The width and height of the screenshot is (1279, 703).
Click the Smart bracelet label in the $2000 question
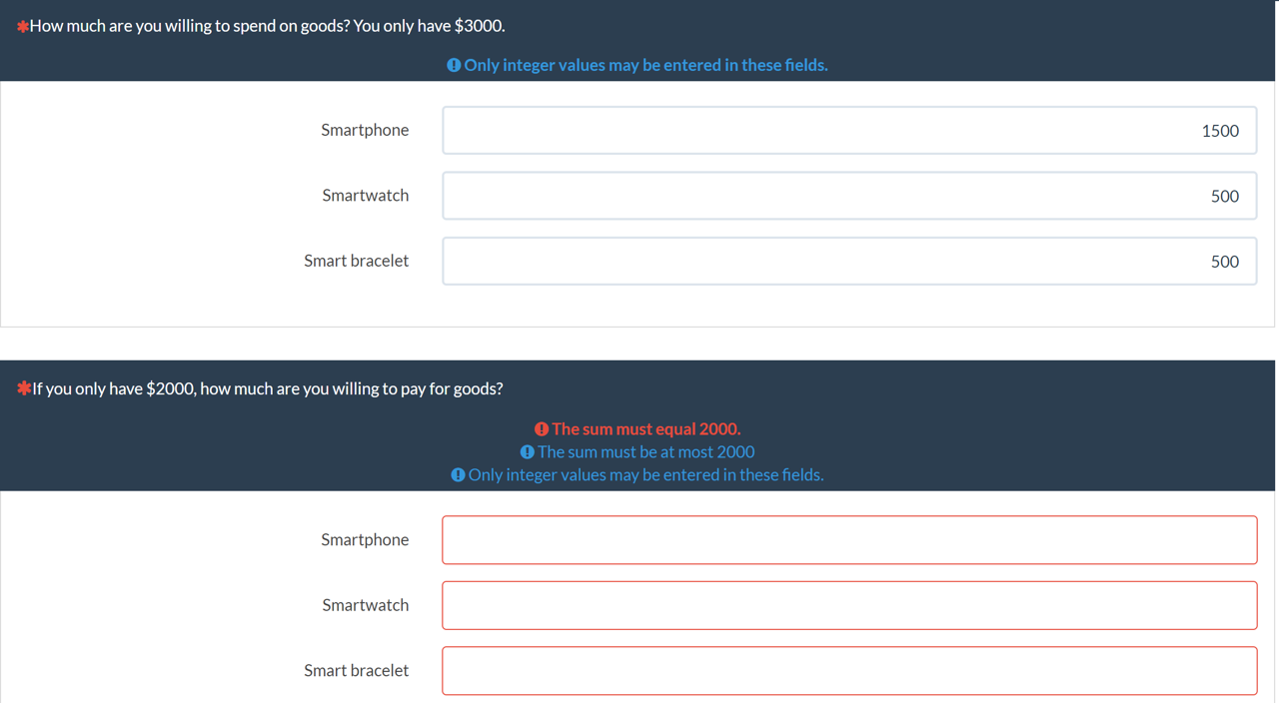tap(356, 670)
